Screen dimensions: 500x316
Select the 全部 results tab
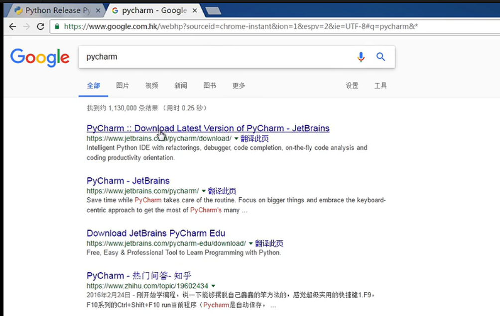(94, 85)
